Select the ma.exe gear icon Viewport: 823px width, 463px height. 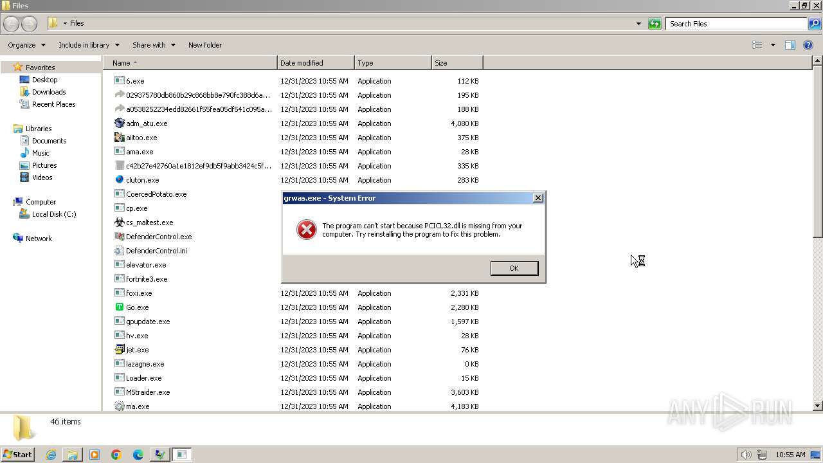tap(119, 406)
